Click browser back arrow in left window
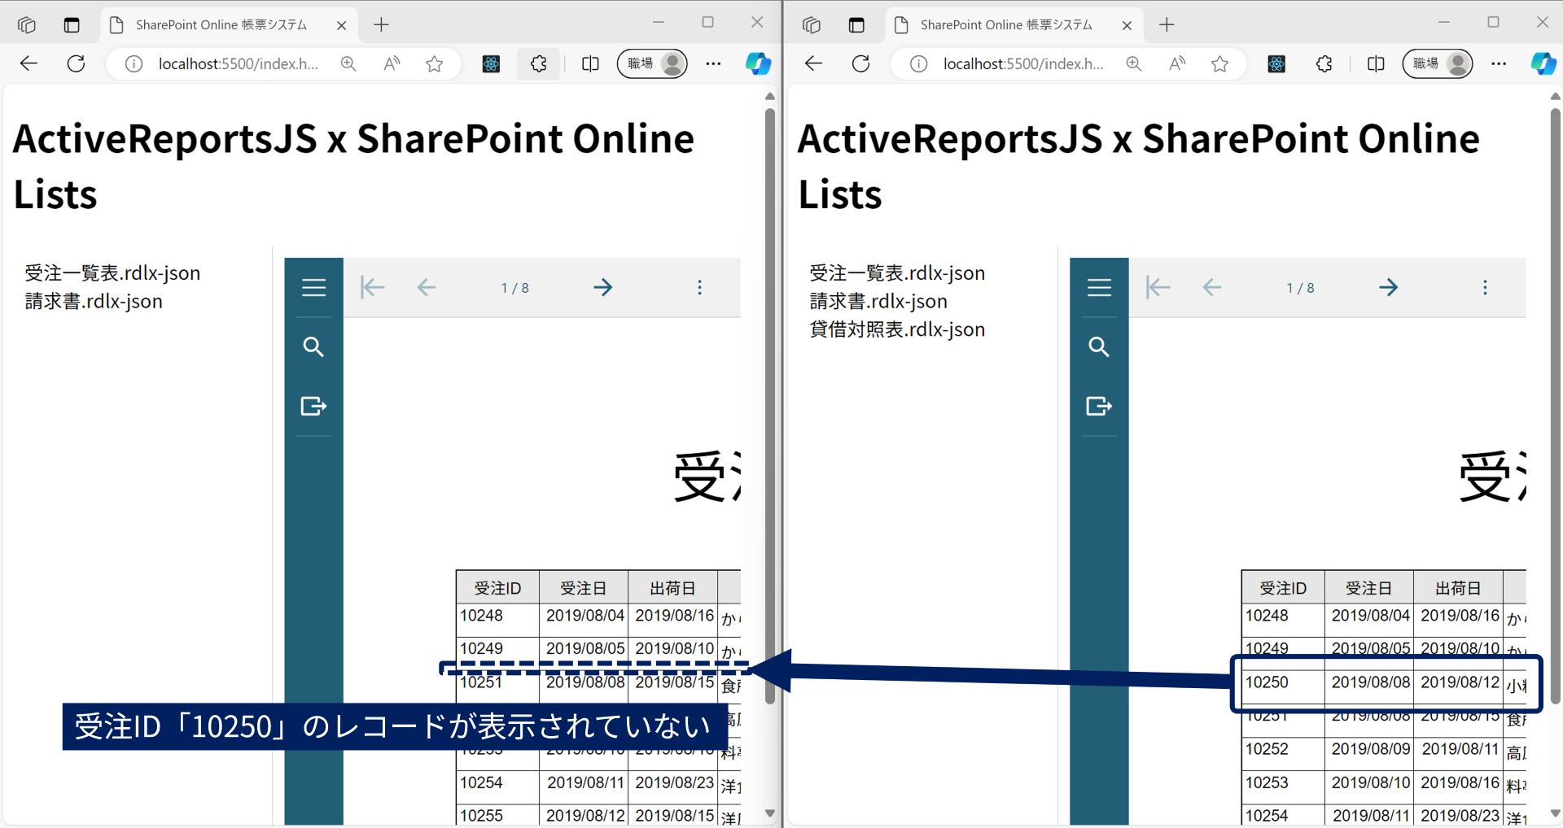This screenshot has height=828, width=1563. (28, 63)
